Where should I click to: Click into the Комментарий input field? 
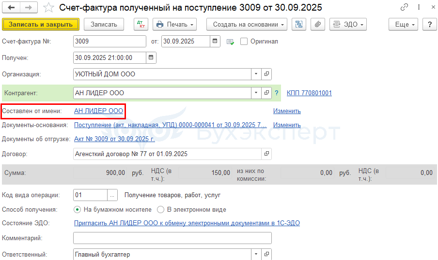click(172, 238)
